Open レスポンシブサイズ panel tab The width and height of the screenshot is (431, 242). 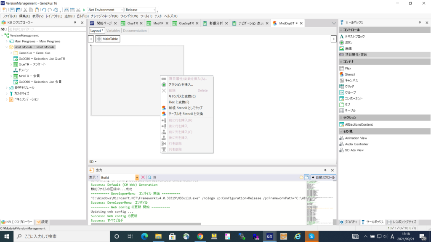pos(402,222)
